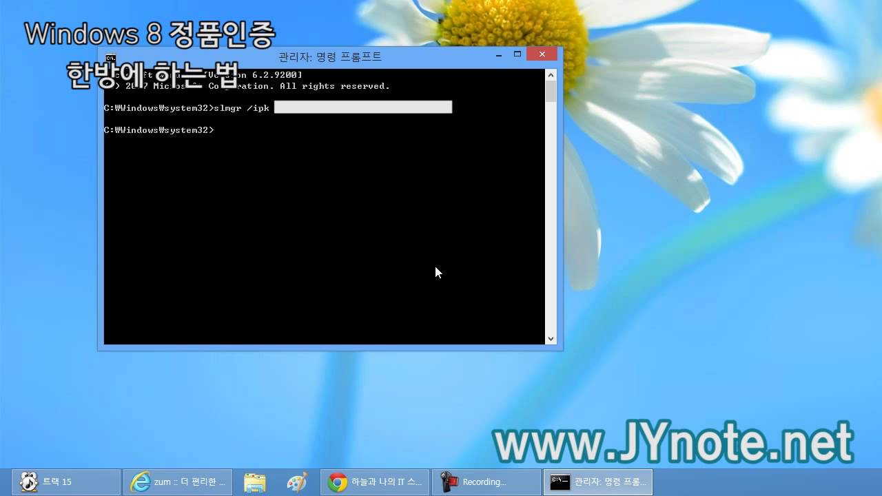Image resolution: width=882 pixels, height=496 pixels.
Task: Select the 관리자: 명령 프롬프트 taskbar button
Action: click(598, 482)
